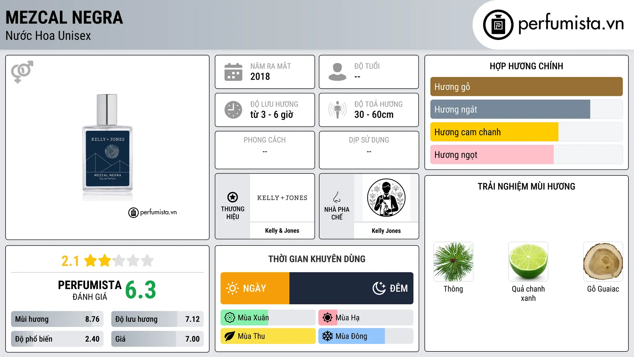Image resolution: width=634 pixels, height=357 pixels.
Task: Click the star badge icon above Thương hiệu
Action: (x=232, y=197)
